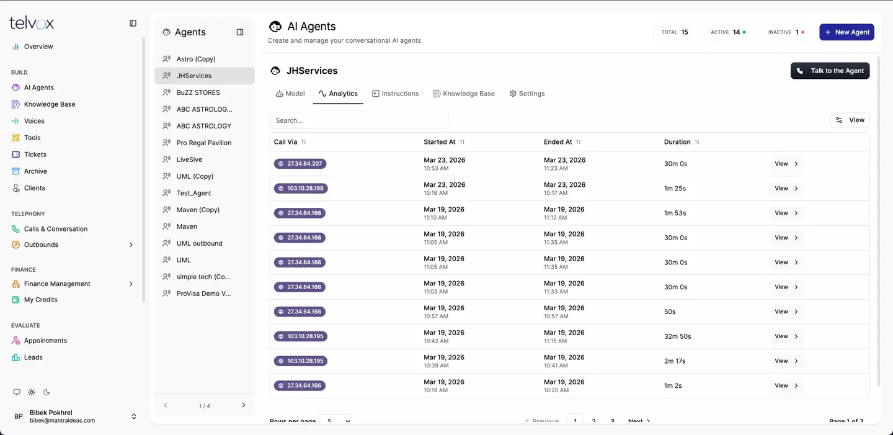Screen dimensions: 893x435
Task: Sort by Duration column
Action: coord(682,142)
